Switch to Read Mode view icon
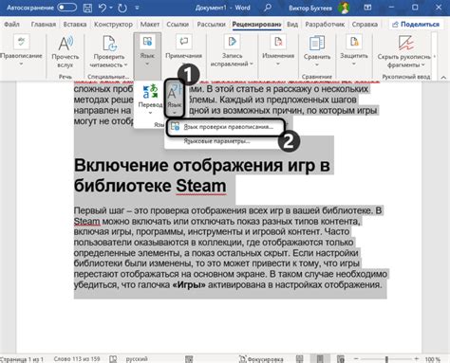Screen dimensions: 450x363 [x=299, y=359]
